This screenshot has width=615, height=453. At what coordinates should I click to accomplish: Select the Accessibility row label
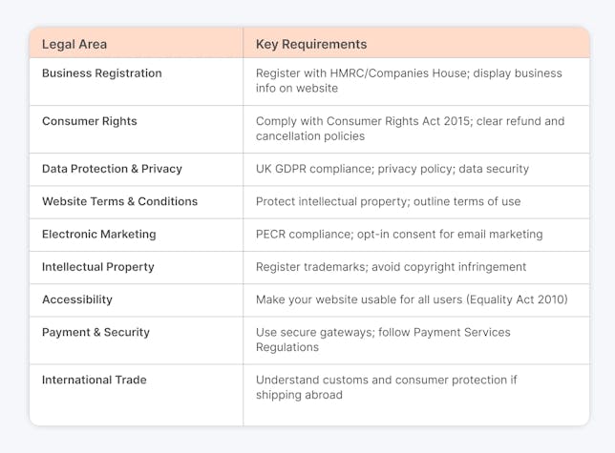(76, 299)
